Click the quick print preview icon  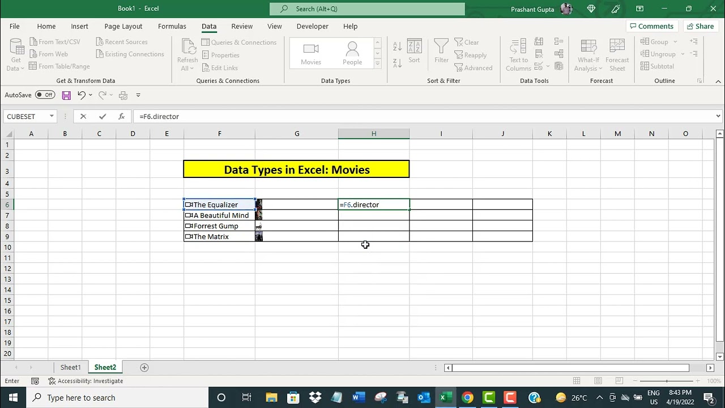123,95
